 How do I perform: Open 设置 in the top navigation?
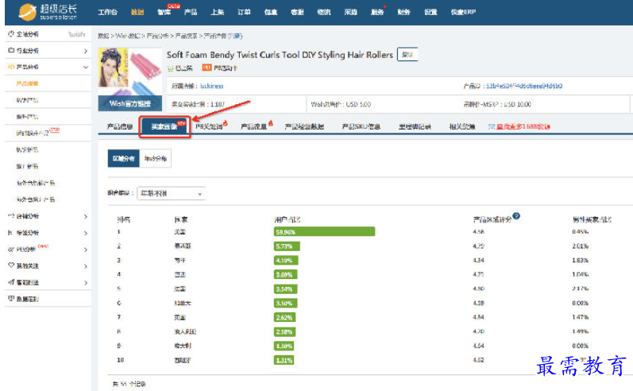(x=430, y=12)
